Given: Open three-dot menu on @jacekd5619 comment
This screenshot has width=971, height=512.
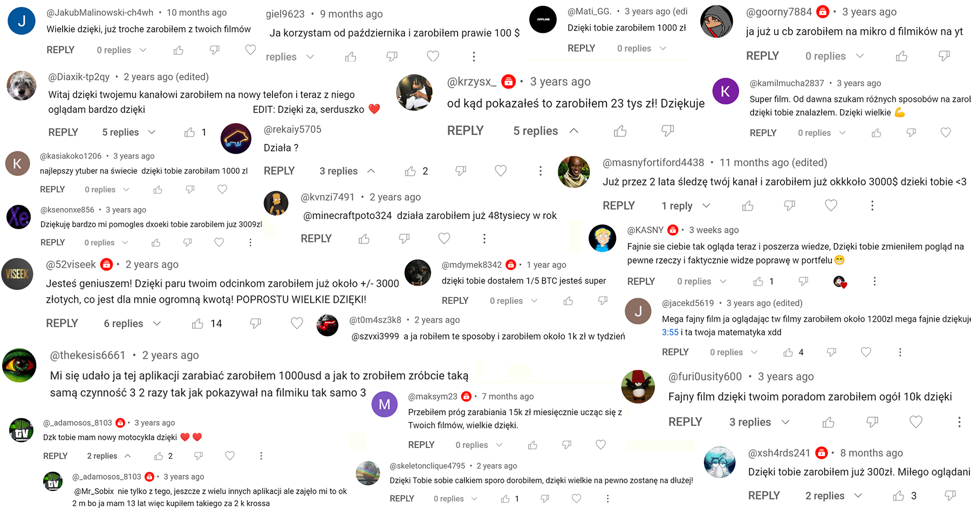Looking at the screenshot, I should click(900, 352).
